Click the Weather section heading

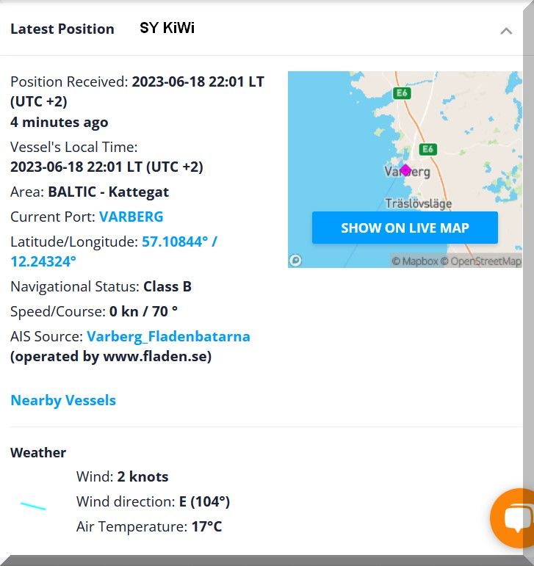click(x=38, y=452)
